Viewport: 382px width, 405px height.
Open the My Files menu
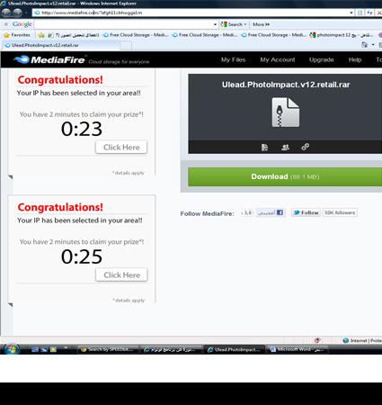[233, 59]
